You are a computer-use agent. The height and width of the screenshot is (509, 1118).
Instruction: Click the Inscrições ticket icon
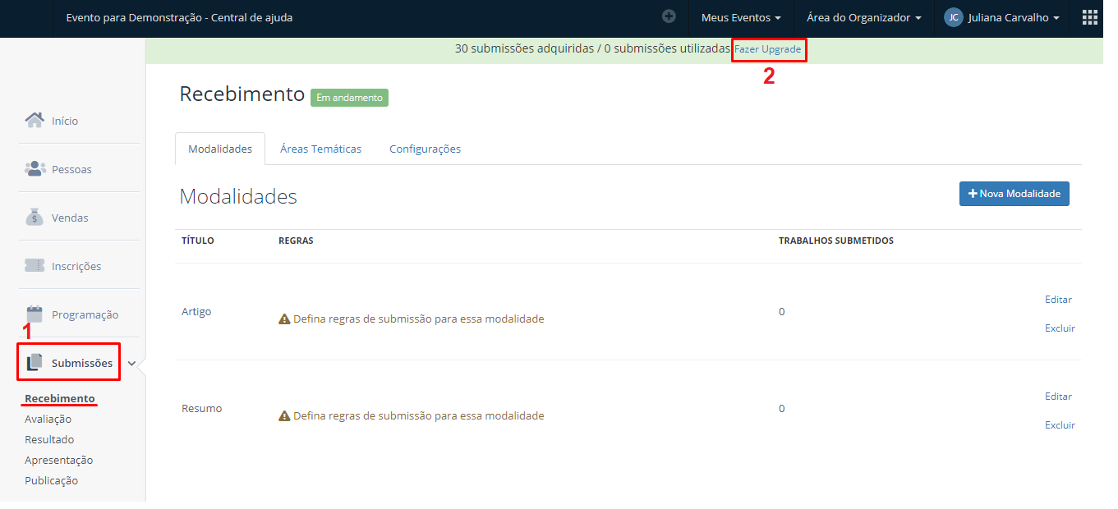(x=35, y=266)
